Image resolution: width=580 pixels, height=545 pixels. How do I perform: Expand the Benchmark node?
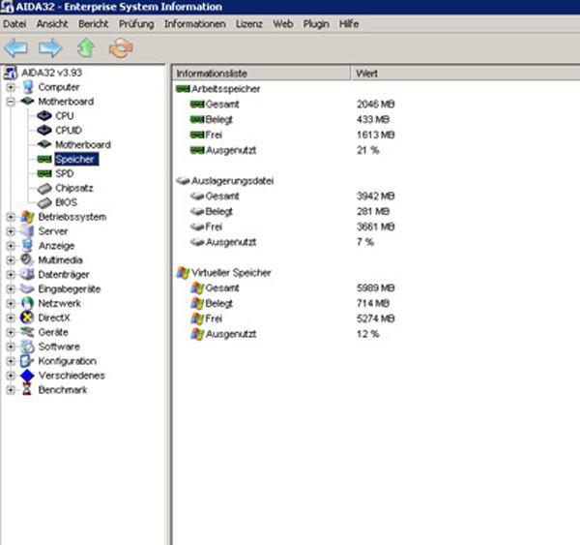(x=11, y=390)
